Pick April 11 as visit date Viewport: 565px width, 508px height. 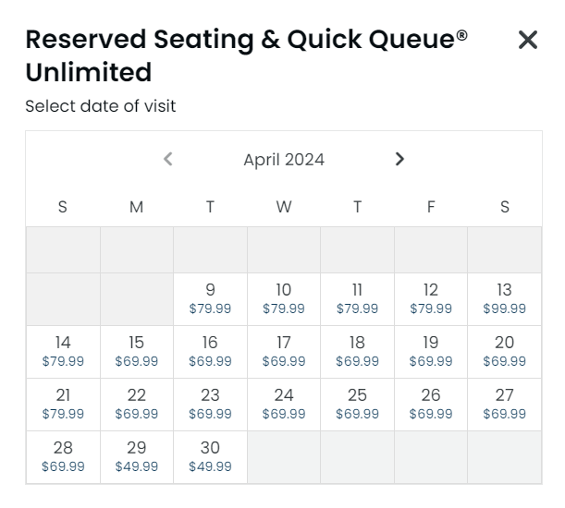[357, 298]
